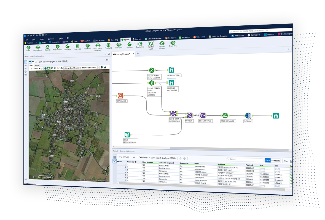Open the Help menu
This screenshot has width=325, height=220.
click(61, 38)
